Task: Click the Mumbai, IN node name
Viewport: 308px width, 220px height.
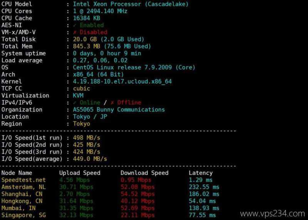Action: [x=18, y=208]
